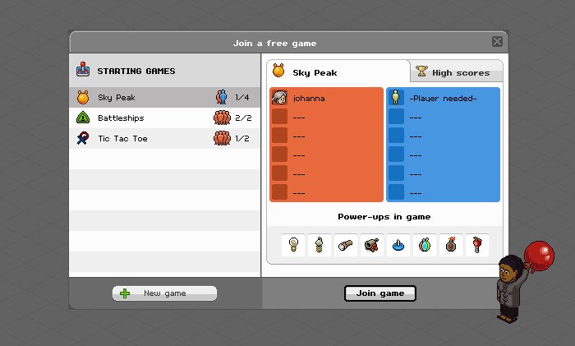Select the light bulb power-up icon
575x346 pixels.
click(x=293, y=244)
